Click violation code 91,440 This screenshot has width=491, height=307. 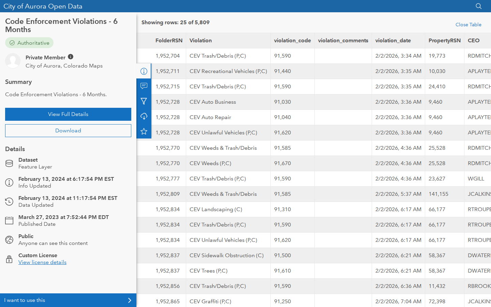[x=282, y=71]
